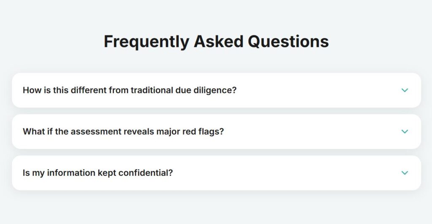Image resolution: width=432 pixels, height=224 pixels.
Task: Click the question text about confidential information
Action: pos(98,173)
